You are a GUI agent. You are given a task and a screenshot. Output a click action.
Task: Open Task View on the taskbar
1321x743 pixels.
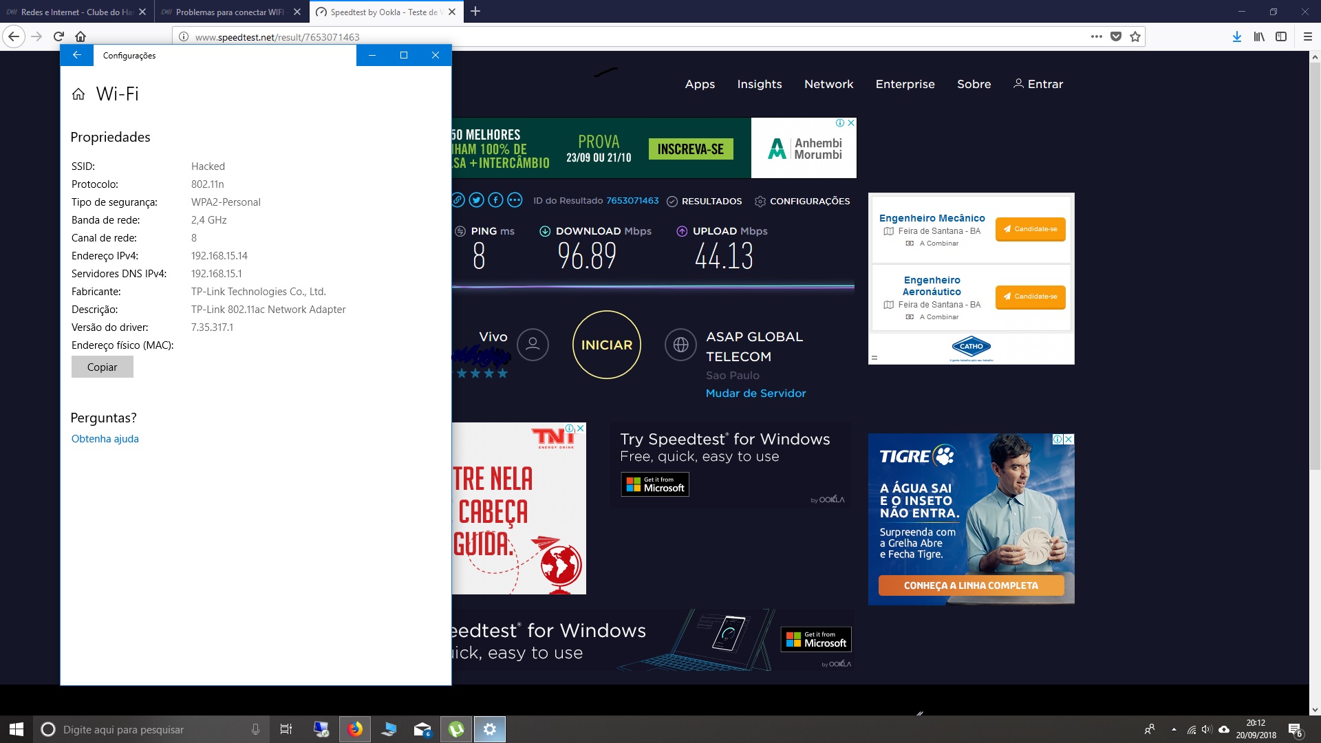[x=286, y=729]
